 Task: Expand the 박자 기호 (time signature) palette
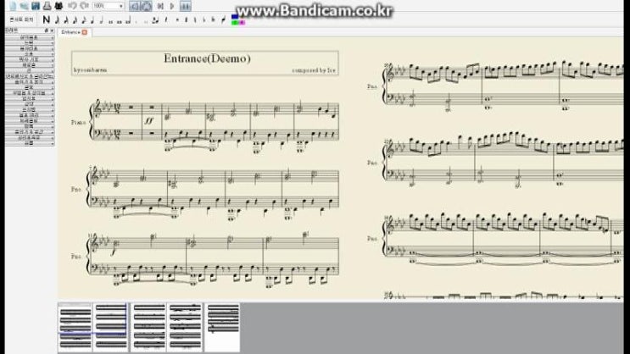click(29, 59)
